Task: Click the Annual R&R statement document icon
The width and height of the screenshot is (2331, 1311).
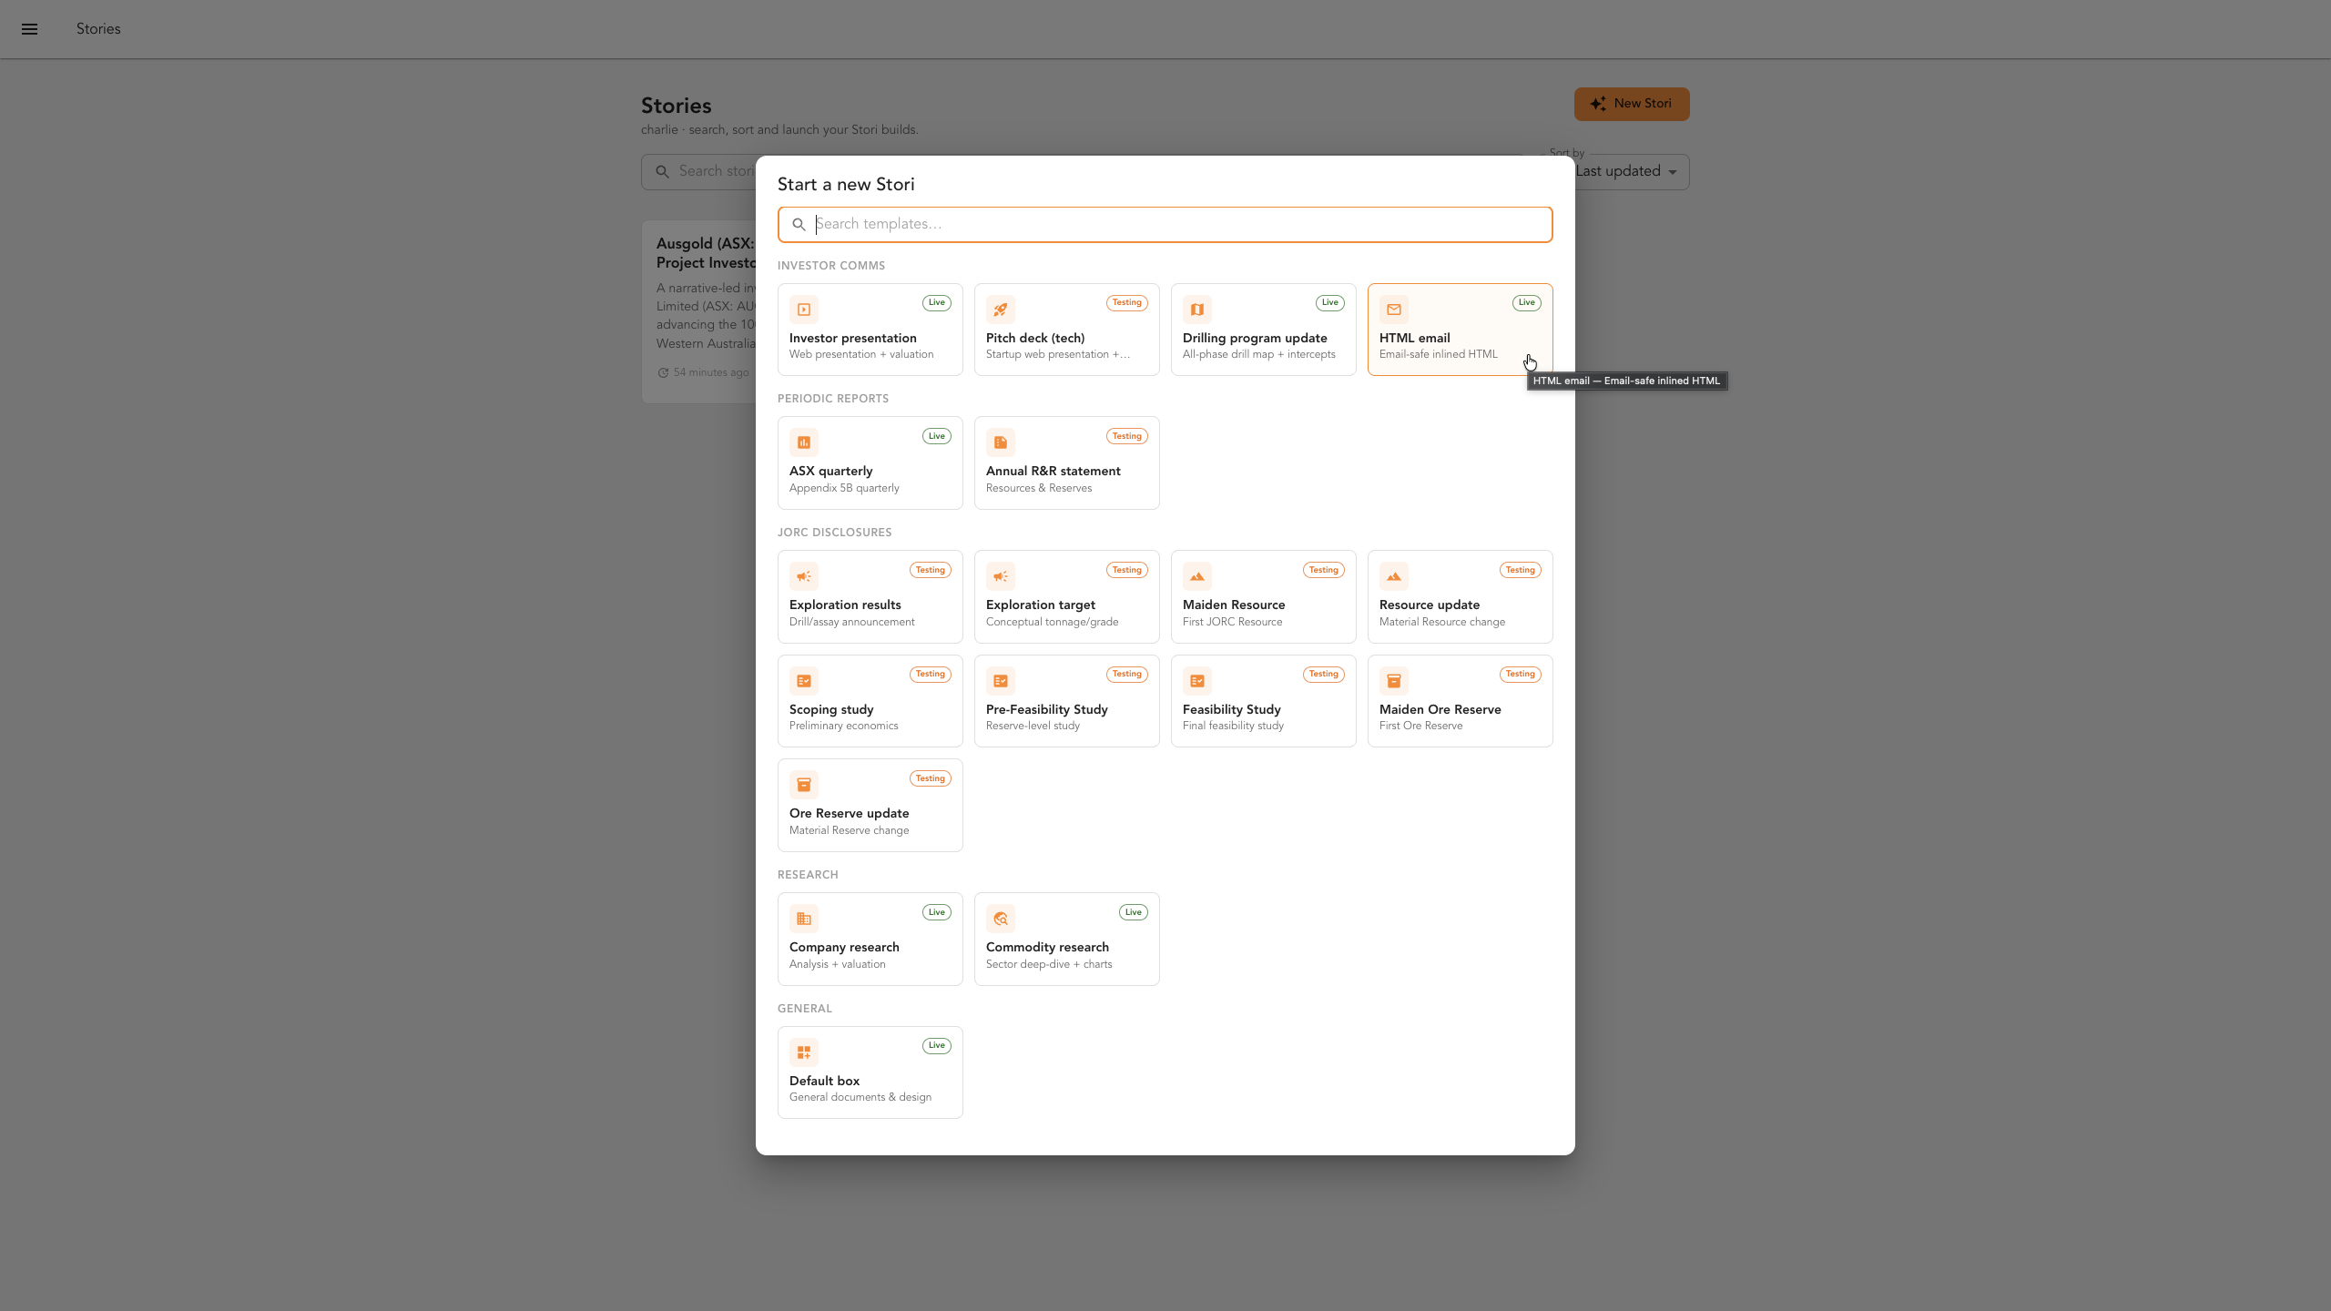Action: coord(1001,442)
